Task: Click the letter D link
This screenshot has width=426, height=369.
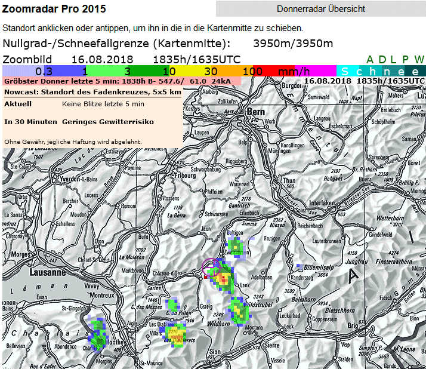Action: point(382,59)
